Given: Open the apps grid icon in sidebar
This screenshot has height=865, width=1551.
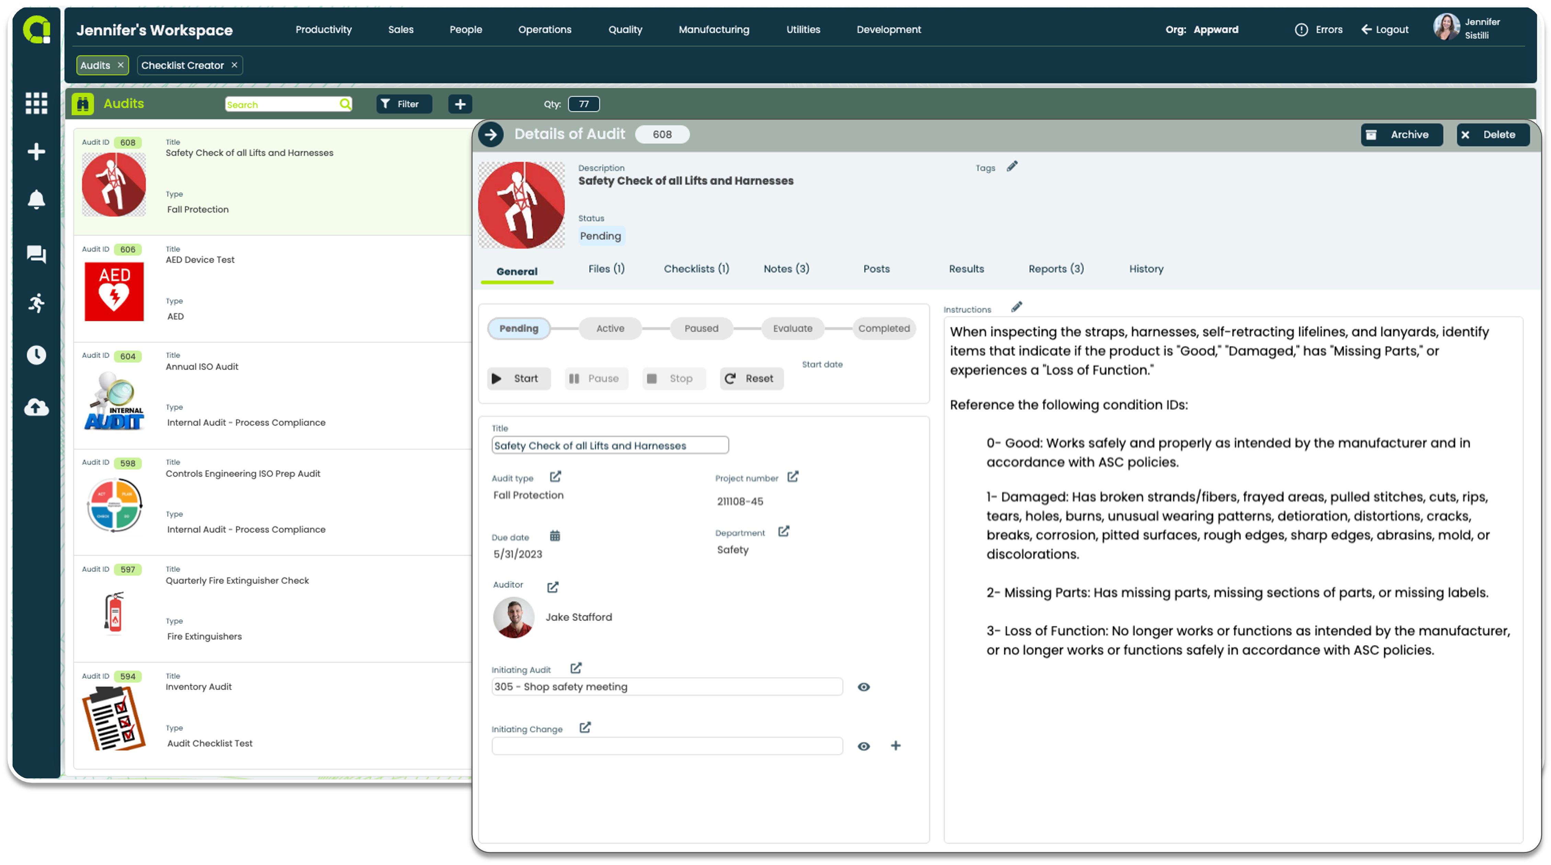Looking at the screenshot, I should coord(36,103).
